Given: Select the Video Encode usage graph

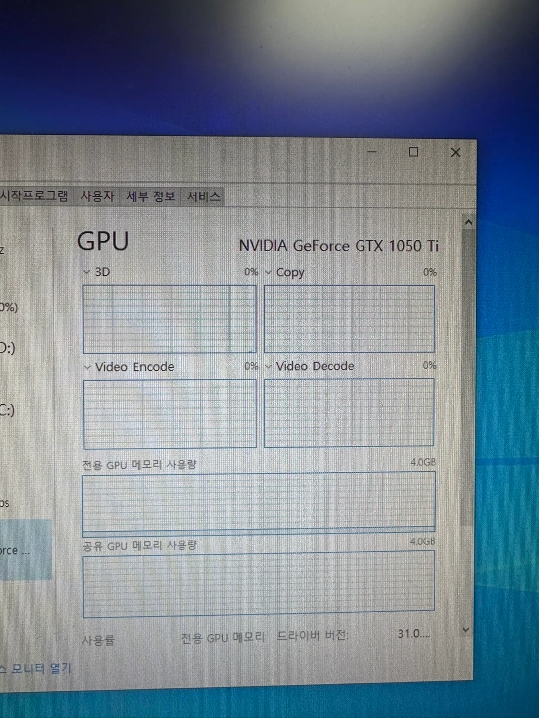Looking at the screenshot, I should point(170,414).
